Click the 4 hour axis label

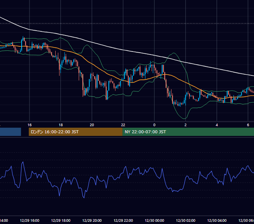click(x=217, y=125)
